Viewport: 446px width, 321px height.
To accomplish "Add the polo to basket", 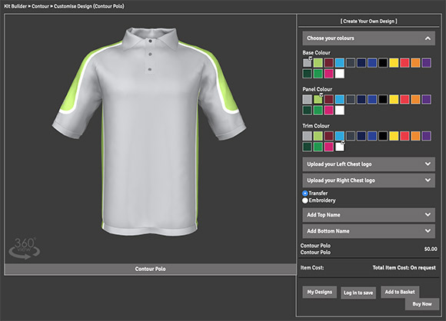I will [x=400, y=292].
